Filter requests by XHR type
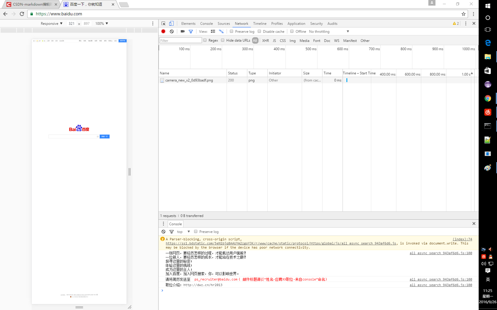This screenshot has width=497, height=310. click(x=265, y=41)
